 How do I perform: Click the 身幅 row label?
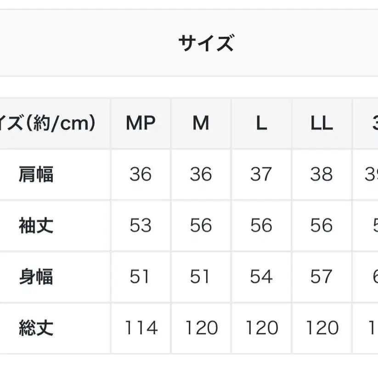[36, 277]
